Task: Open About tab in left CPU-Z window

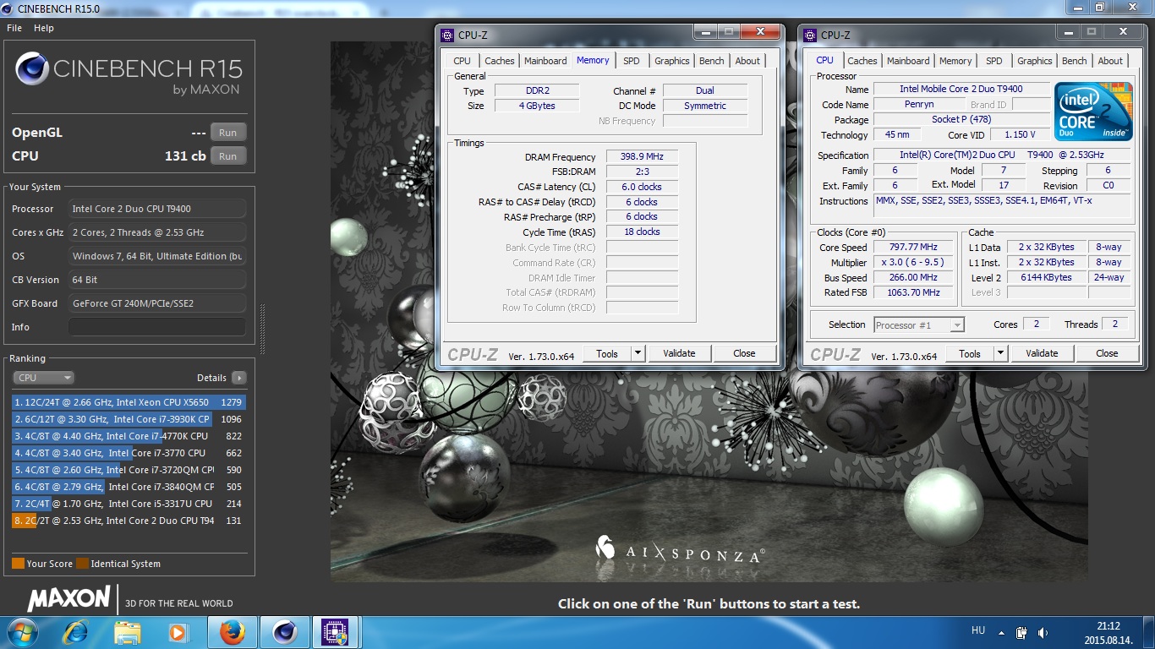Action: coord(747,61)
